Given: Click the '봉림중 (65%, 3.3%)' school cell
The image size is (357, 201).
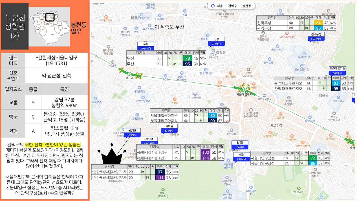Looking at the screenshot, I should (x=65, y=117).
